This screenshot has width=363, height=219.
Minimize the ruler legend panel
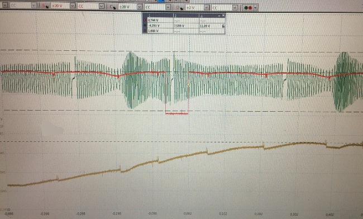coord(219,16)
